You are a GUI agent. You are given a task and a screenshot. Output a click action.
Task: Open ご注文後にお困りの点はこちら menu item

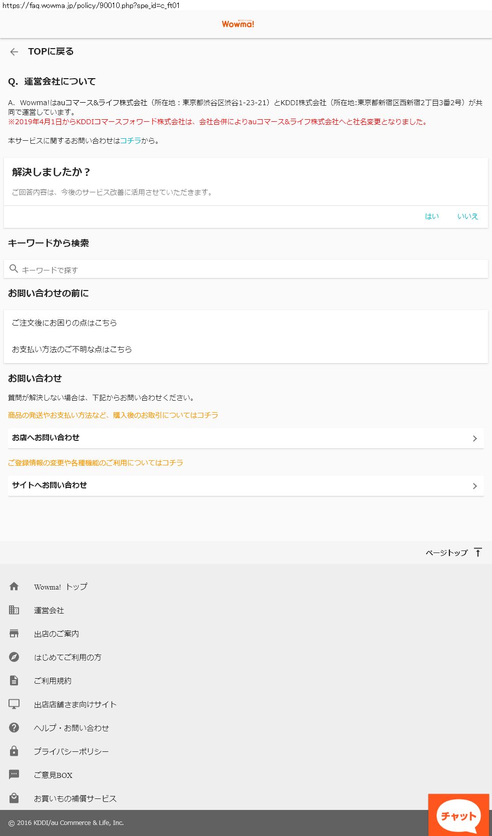[65, 323]
